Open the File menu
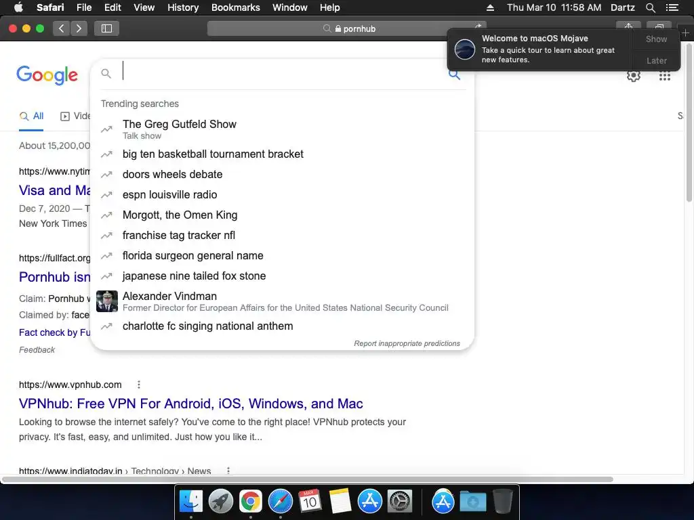 point(83,7)
